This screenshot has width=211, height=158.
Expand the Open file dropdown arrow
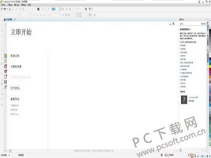[7, 9]
